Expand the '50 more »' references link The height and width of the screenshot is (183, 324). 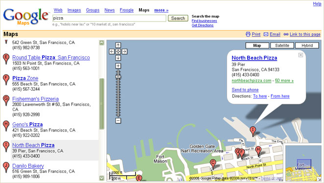[284, 81]
